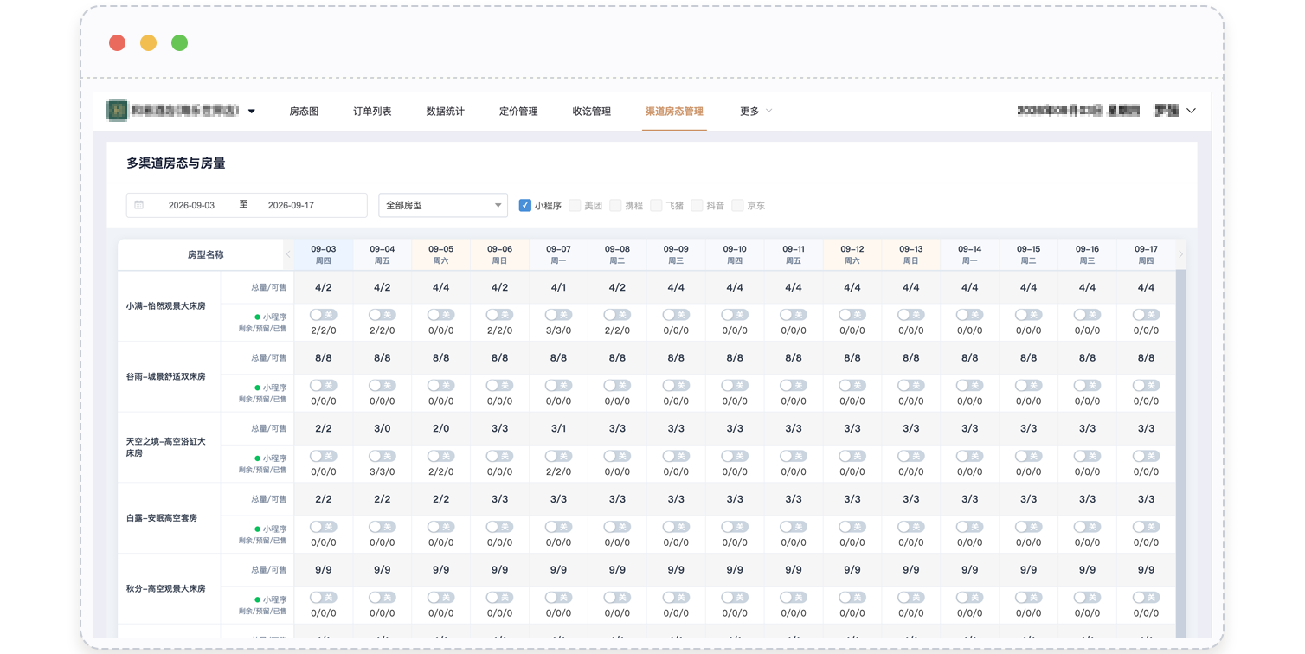Image resolution: width=1305 pixels, height=654 pixels.
Task: Open the 定价管理 tab
Action: 518,111
